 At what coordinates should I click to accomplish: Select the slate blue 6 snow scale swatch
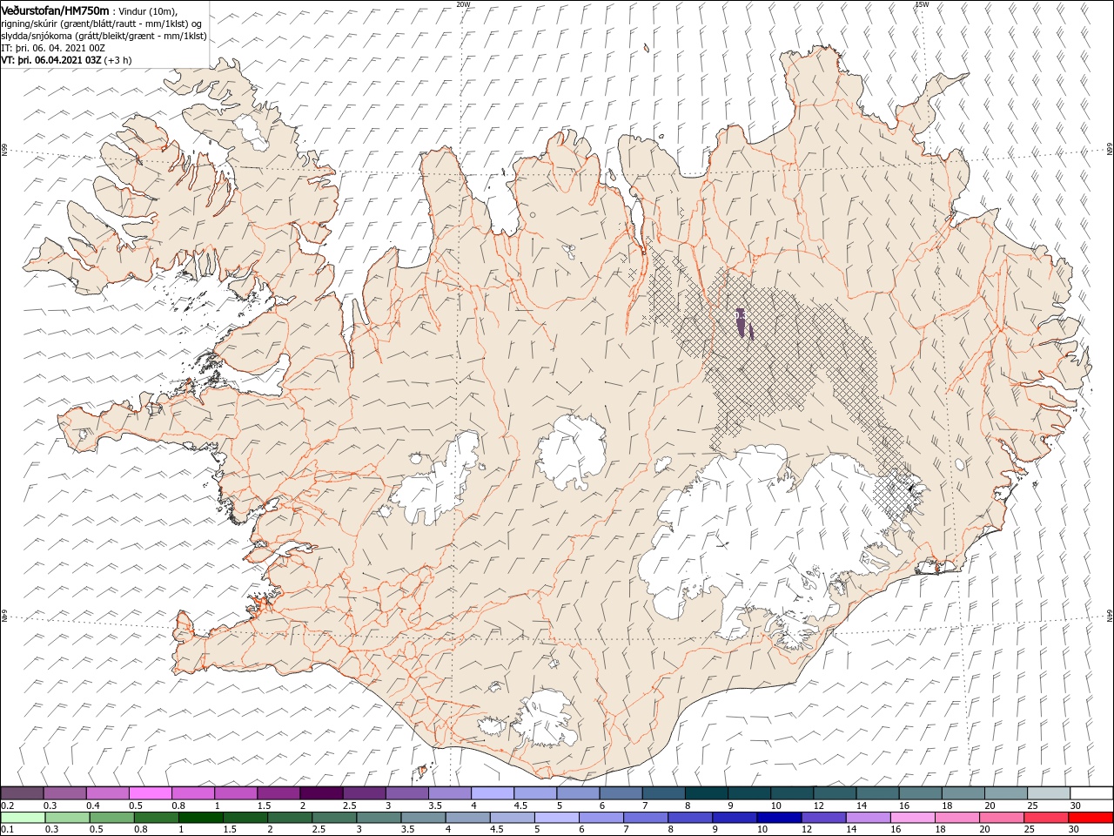621,792
